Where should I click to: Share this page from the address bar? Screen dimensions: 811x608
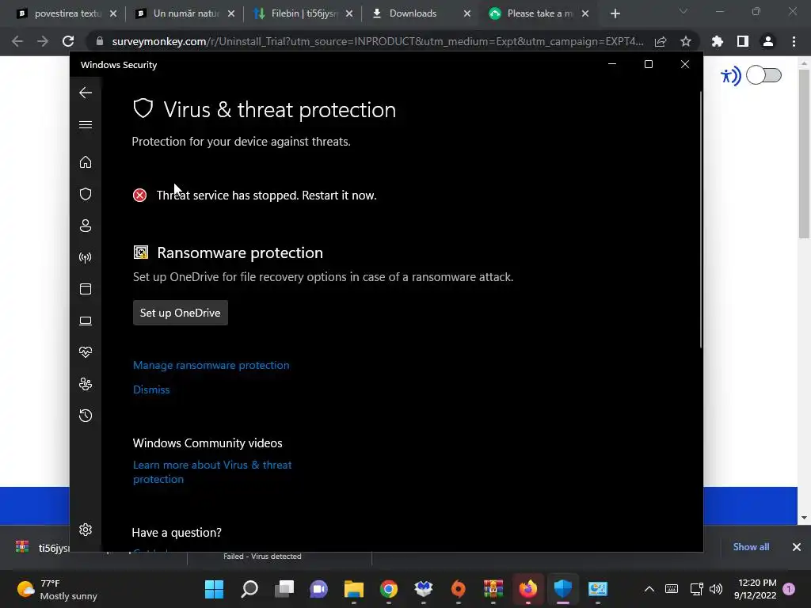[x=661, y=41]
